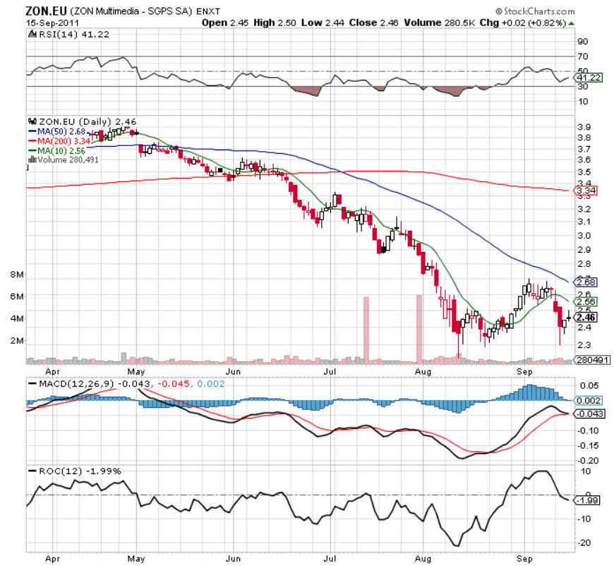Click the red 3.34 price tag
The width and height of the screenshot is (614, 566).
[586, 191]
